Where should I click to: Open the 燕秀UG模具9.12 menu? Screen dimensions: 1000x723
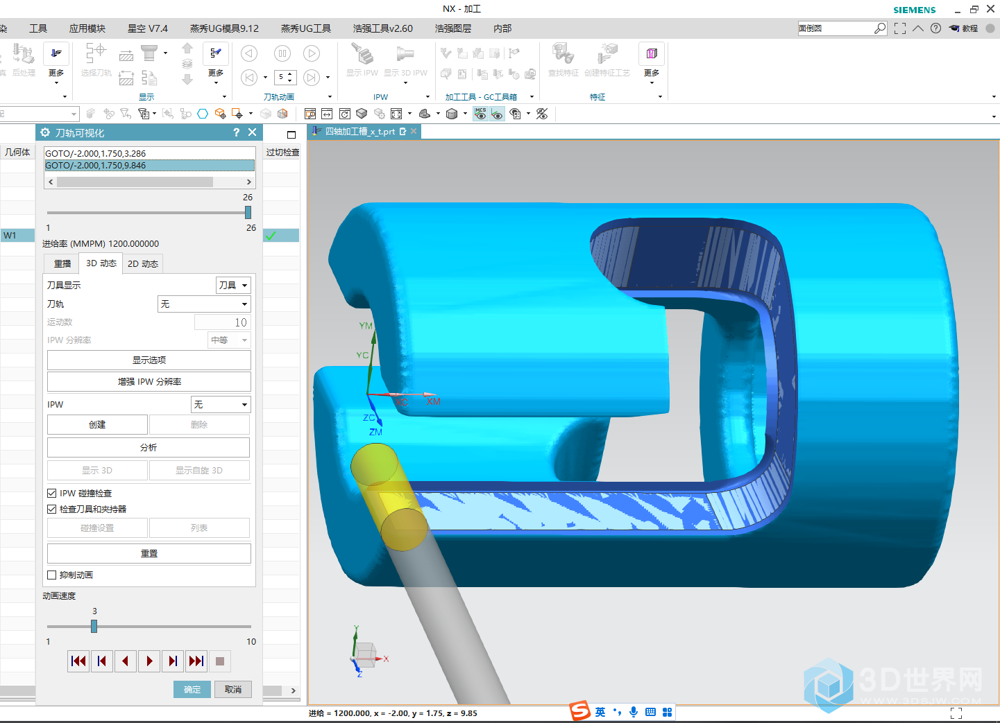click(224, 28)
